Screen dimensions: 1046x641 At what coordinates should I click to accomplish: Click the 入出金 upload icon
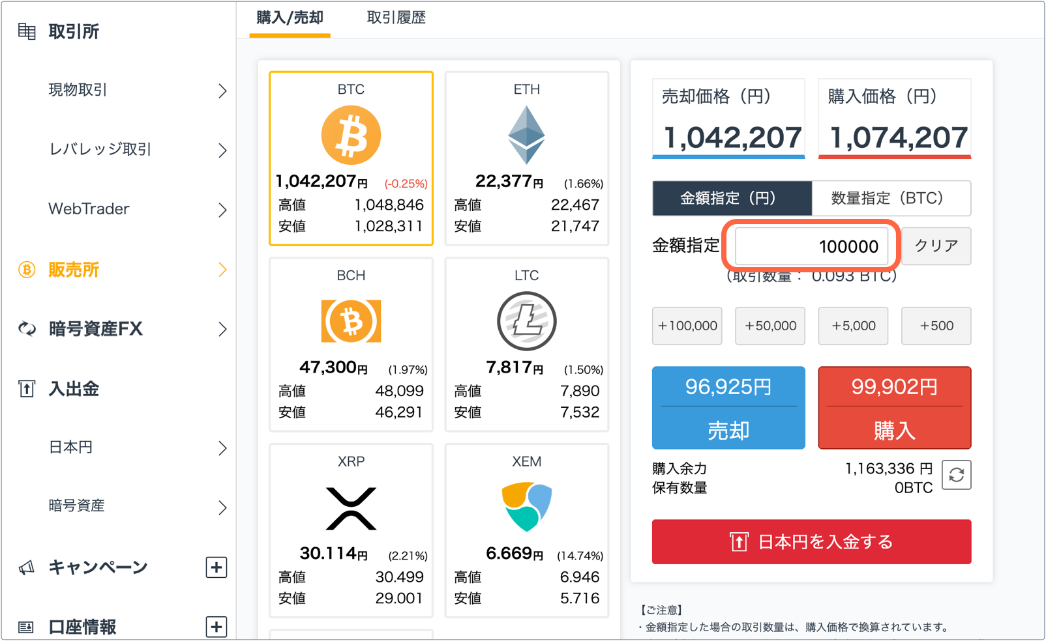coord(27,389)
